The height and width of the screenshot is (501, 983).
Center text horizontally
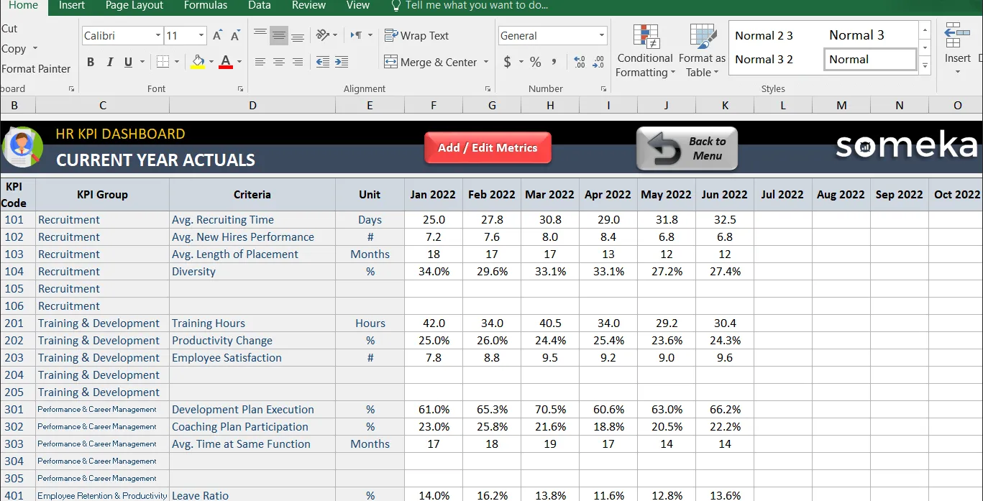pos(279,62)
